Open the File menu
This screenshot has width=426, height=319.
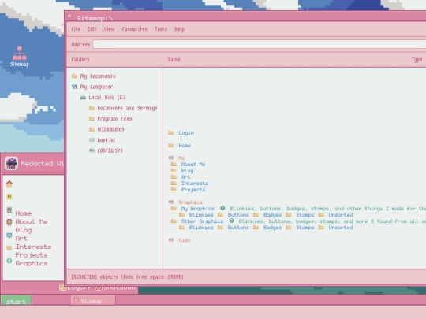point(76,29)
